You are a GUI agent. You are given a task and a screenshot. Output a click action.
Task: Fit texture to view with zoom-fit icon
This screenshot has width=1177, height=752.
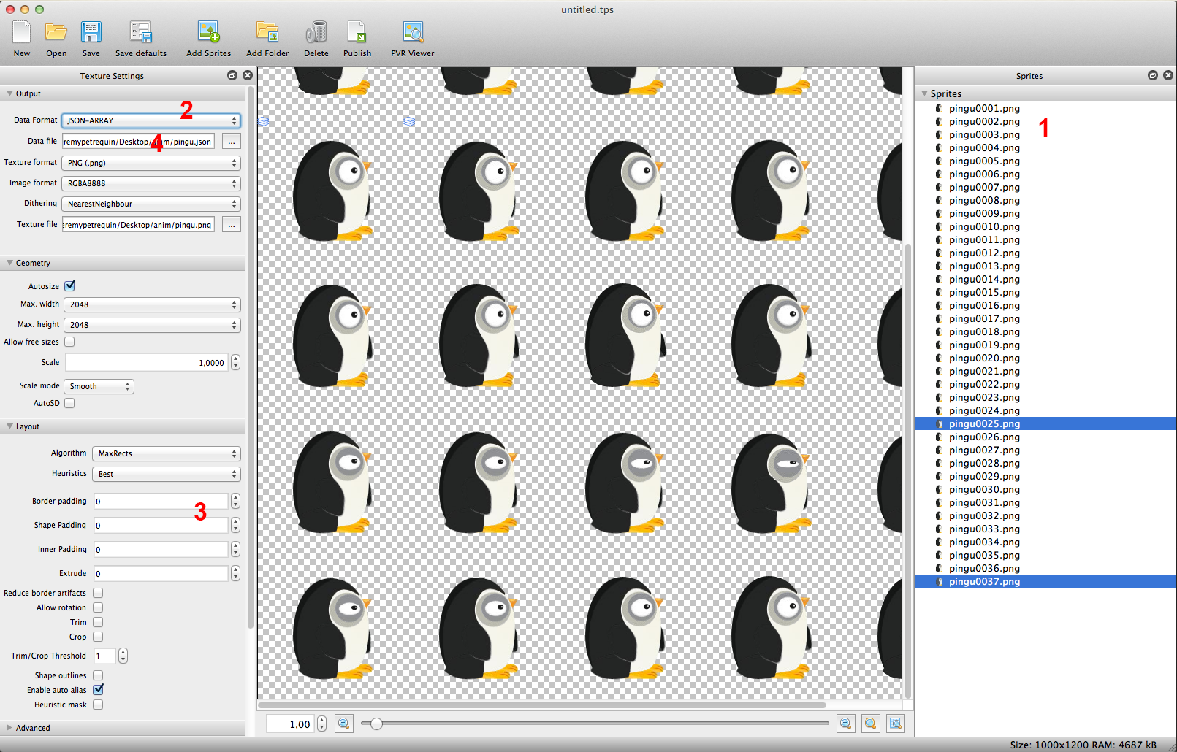point(896,724)
